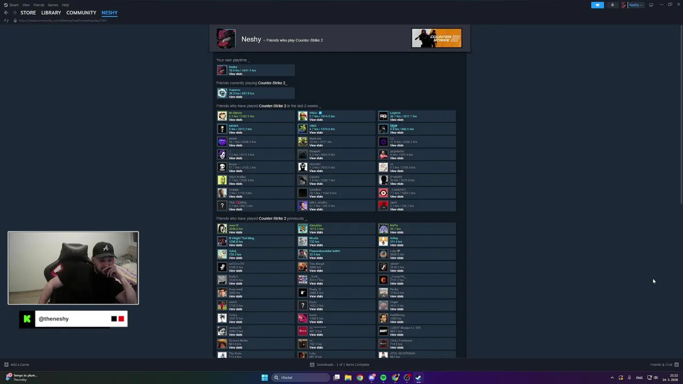View stats for Mr.Stewie
Viewport: 683px width, 384px height.
pos(235,119)
